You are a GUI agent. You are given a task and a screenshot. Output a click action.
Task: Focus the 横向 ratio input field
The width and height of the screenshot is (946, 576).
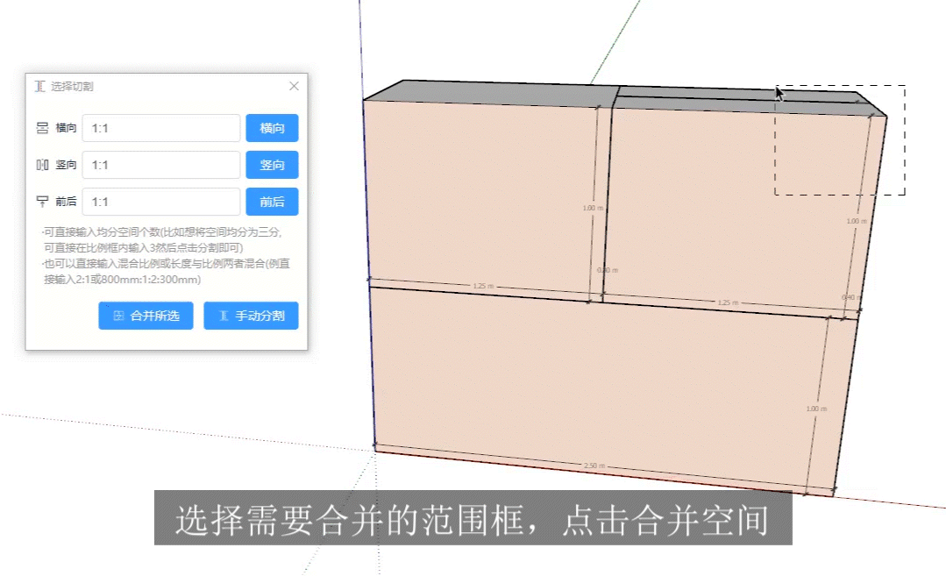160,128
